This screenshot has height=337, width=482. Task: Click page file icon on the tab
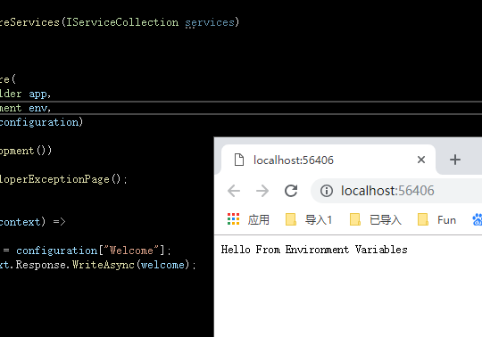239,160
